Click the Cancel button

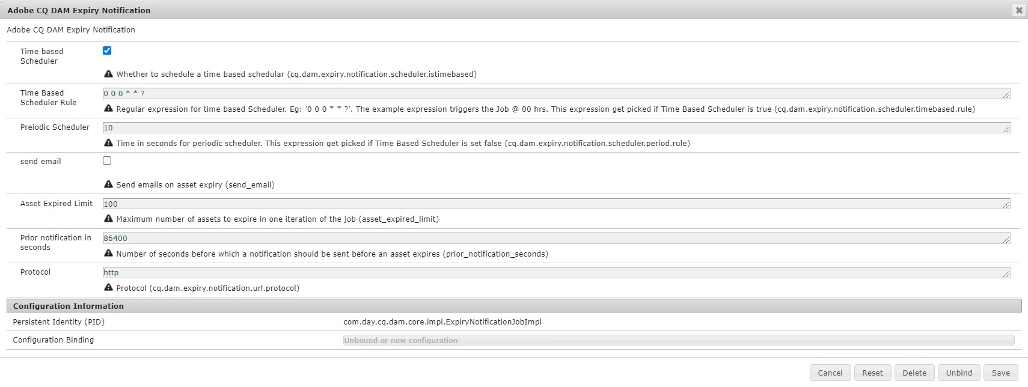coord(830,373)
